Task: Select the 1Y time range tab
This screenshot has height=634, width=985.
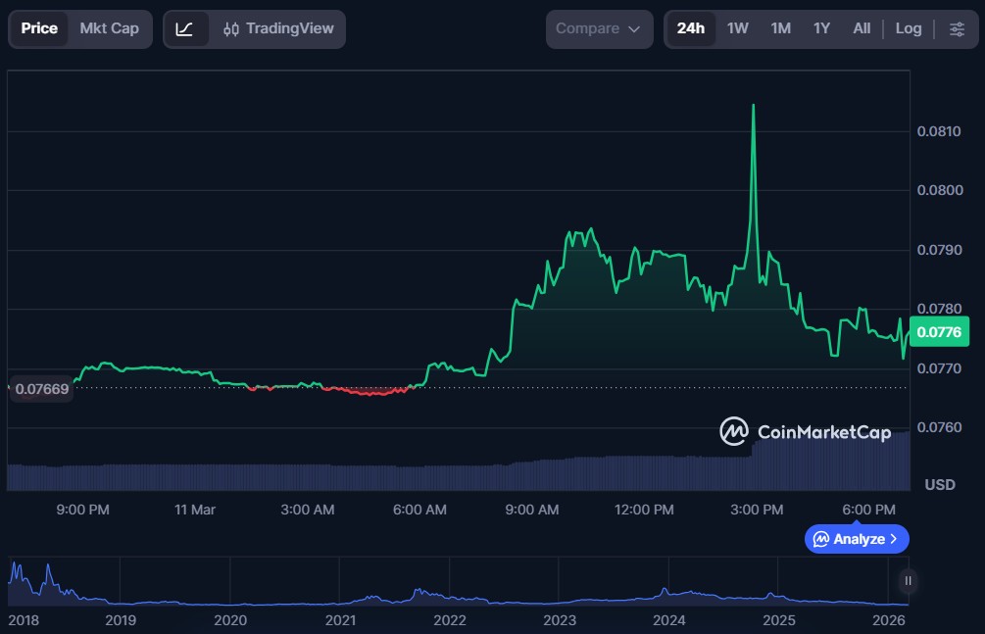Action: coord(821,28)
